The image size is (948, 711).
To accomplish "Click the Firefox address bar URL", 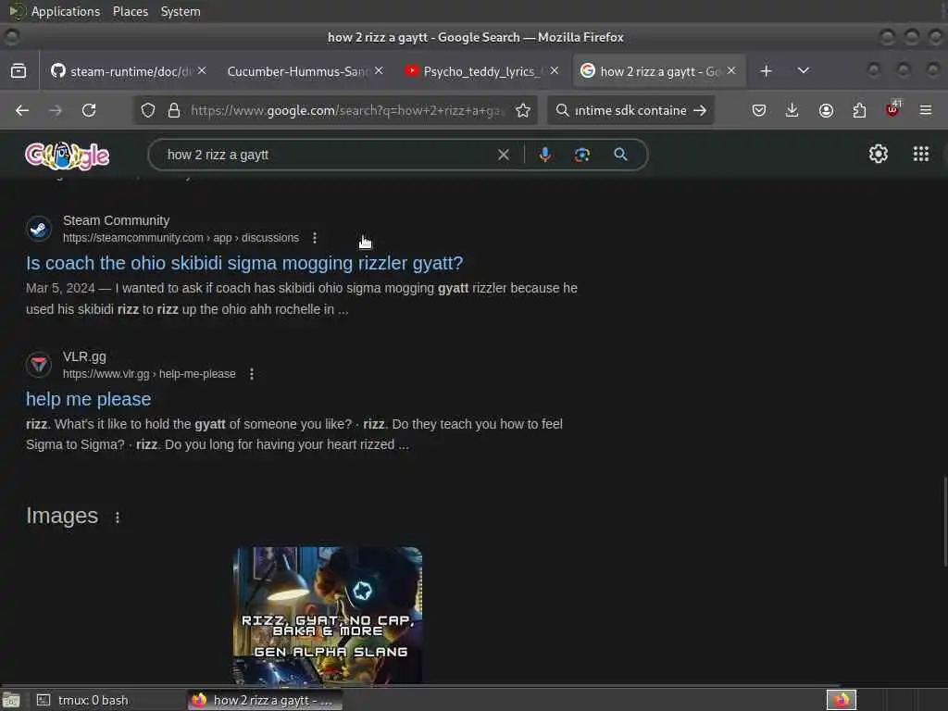I will [x=348, y=111].
